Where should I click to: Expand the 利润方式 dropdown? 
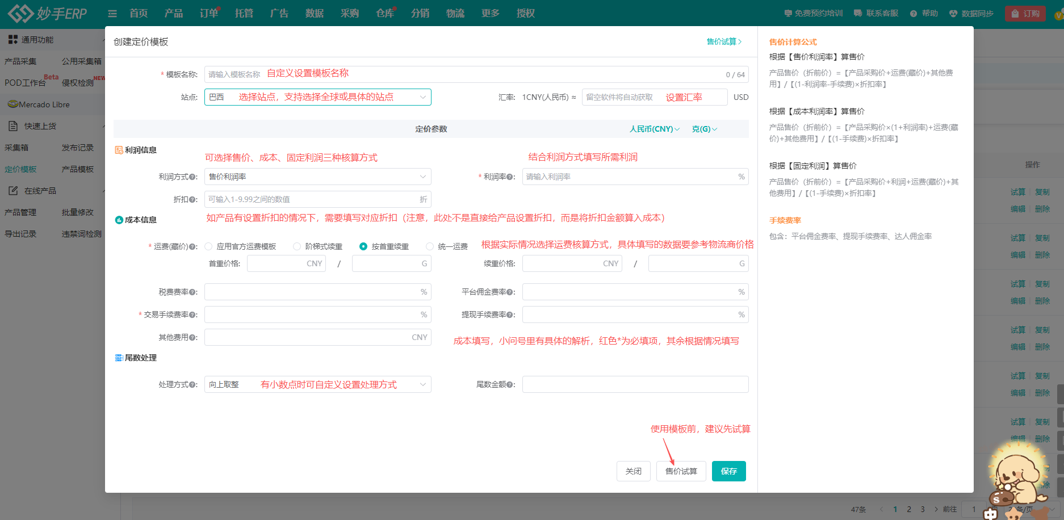tap(317, 177)
